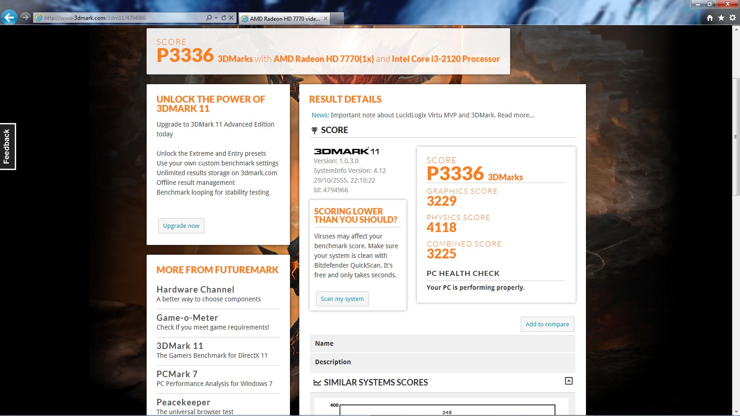740x416 pixels.
Task: Click the AMD Radeon HD 7770(1x) header text
Action: coord(324,59)
